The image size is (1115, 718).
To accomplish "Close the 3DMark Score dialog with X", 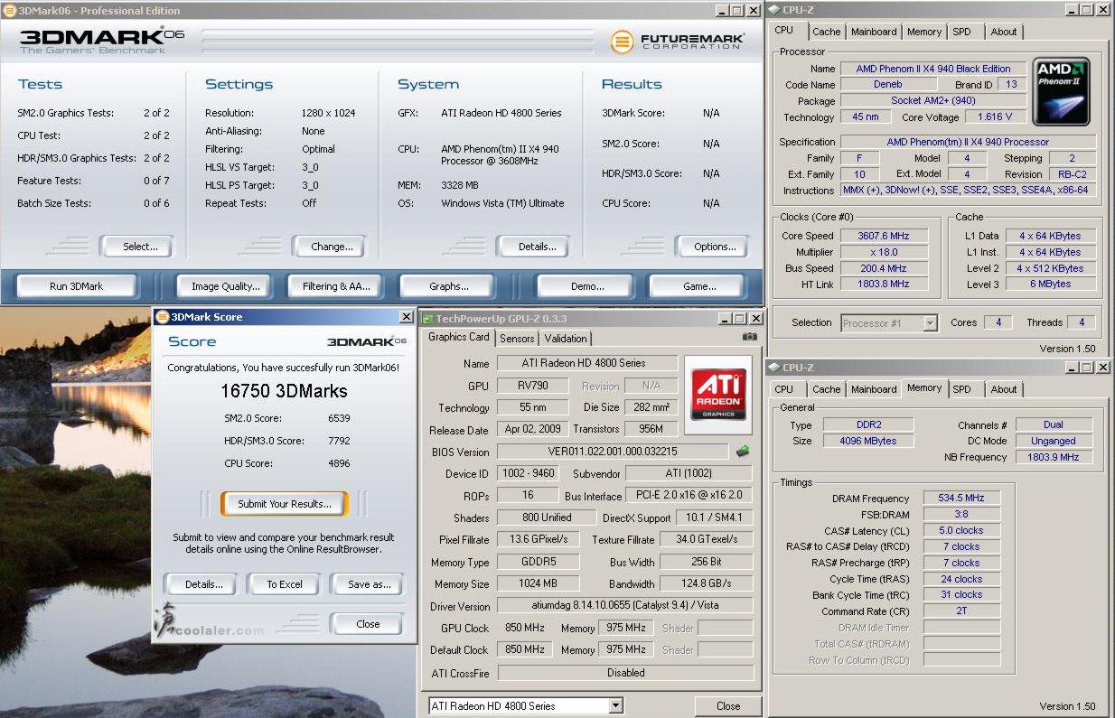I will (x=407, y=317).
